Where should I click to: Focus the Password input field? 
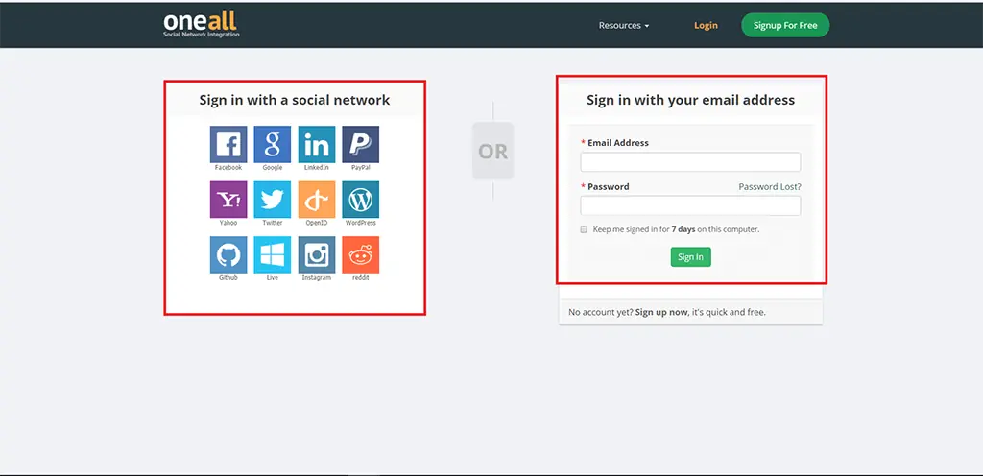pos(690,205)
